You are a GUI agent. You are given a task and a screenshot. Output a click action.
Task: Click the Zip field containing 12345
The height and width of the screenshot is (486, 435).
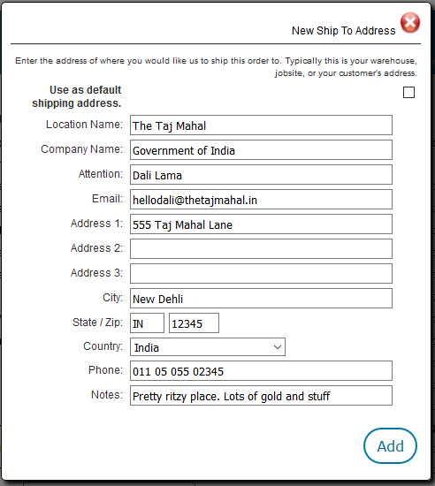194,323
